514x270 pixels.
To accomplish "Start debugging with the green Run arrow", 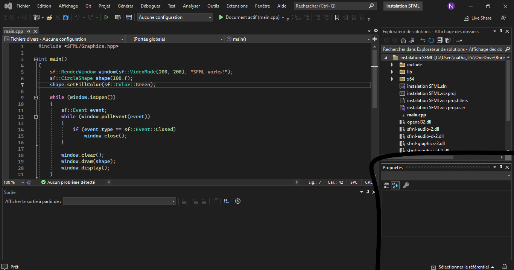I will click(x=106, y=17).
